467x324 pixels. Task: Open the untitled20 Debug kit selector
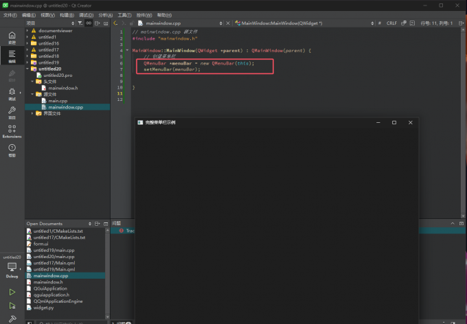[12, 266]
